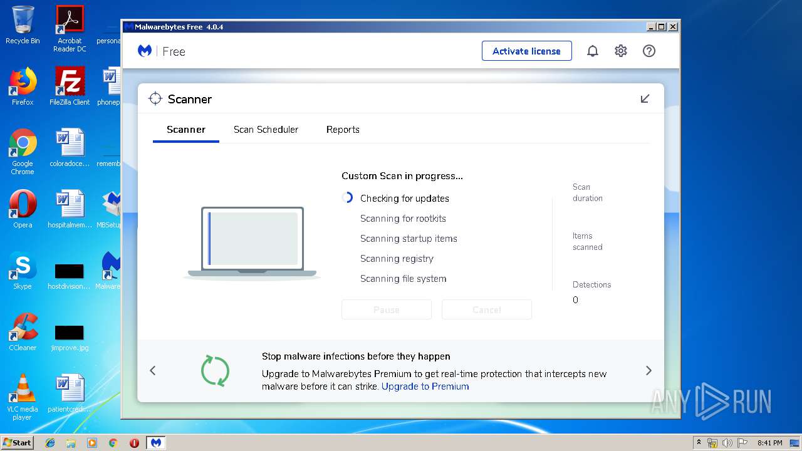
Task: Click the Detections count value
Action: click(576, 300)
